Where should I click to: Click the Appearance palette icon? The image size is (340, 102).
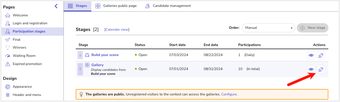(8, 87)
